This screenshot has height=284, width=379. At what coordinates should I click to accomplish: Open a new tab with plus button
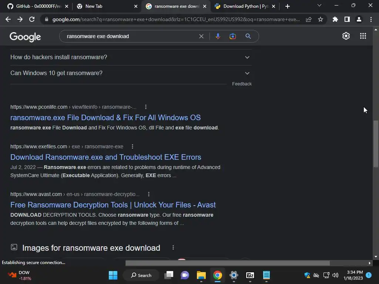(x=287, y=6)
